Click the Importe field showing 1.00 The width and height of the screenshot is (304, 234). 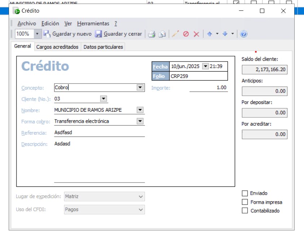(x=209, y=87)
